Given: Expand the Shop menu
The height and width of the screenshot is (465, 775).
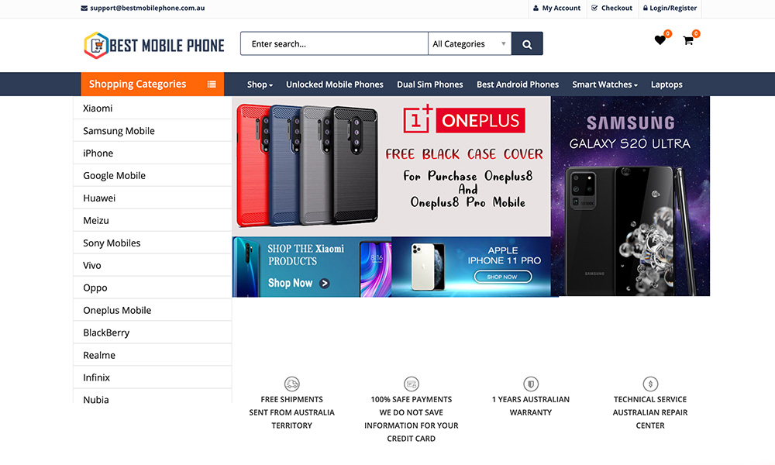Looking at the screenshot, I should (260, 84).
